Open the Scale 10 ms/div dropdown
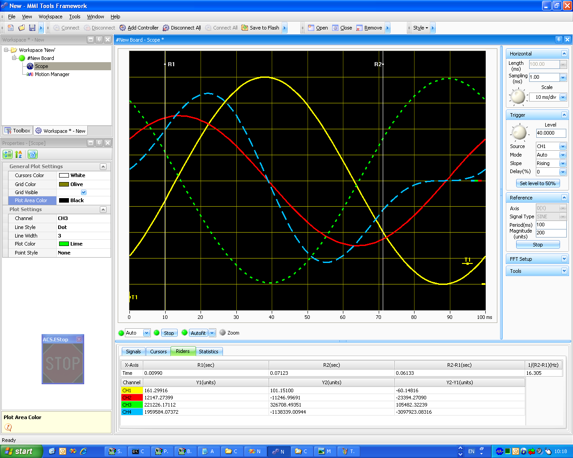The height and width of the screenshot is (458, 573). tap(563, 97)
